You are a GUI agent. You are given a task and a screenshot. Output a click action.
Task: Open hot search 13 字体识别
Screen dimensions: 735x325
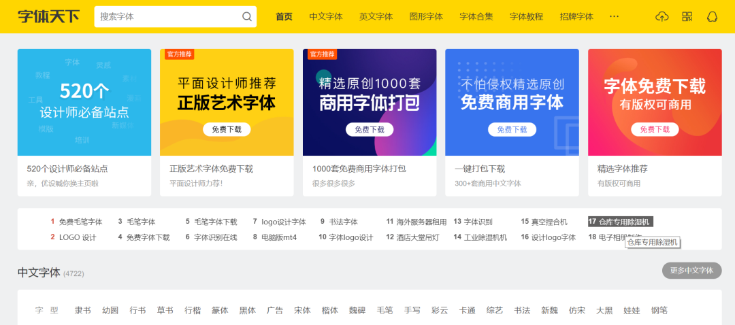point(478,222)
